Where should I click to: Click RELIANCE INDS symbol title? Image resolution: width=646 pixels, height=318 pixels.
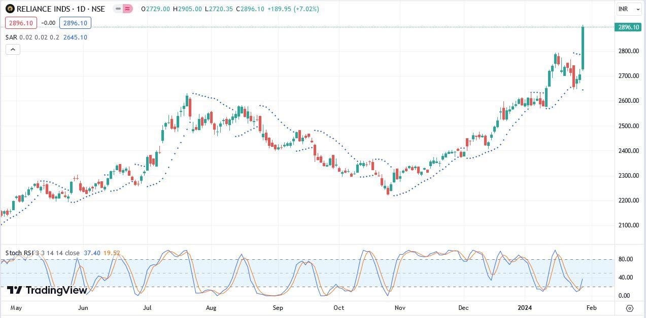(60, 9)
